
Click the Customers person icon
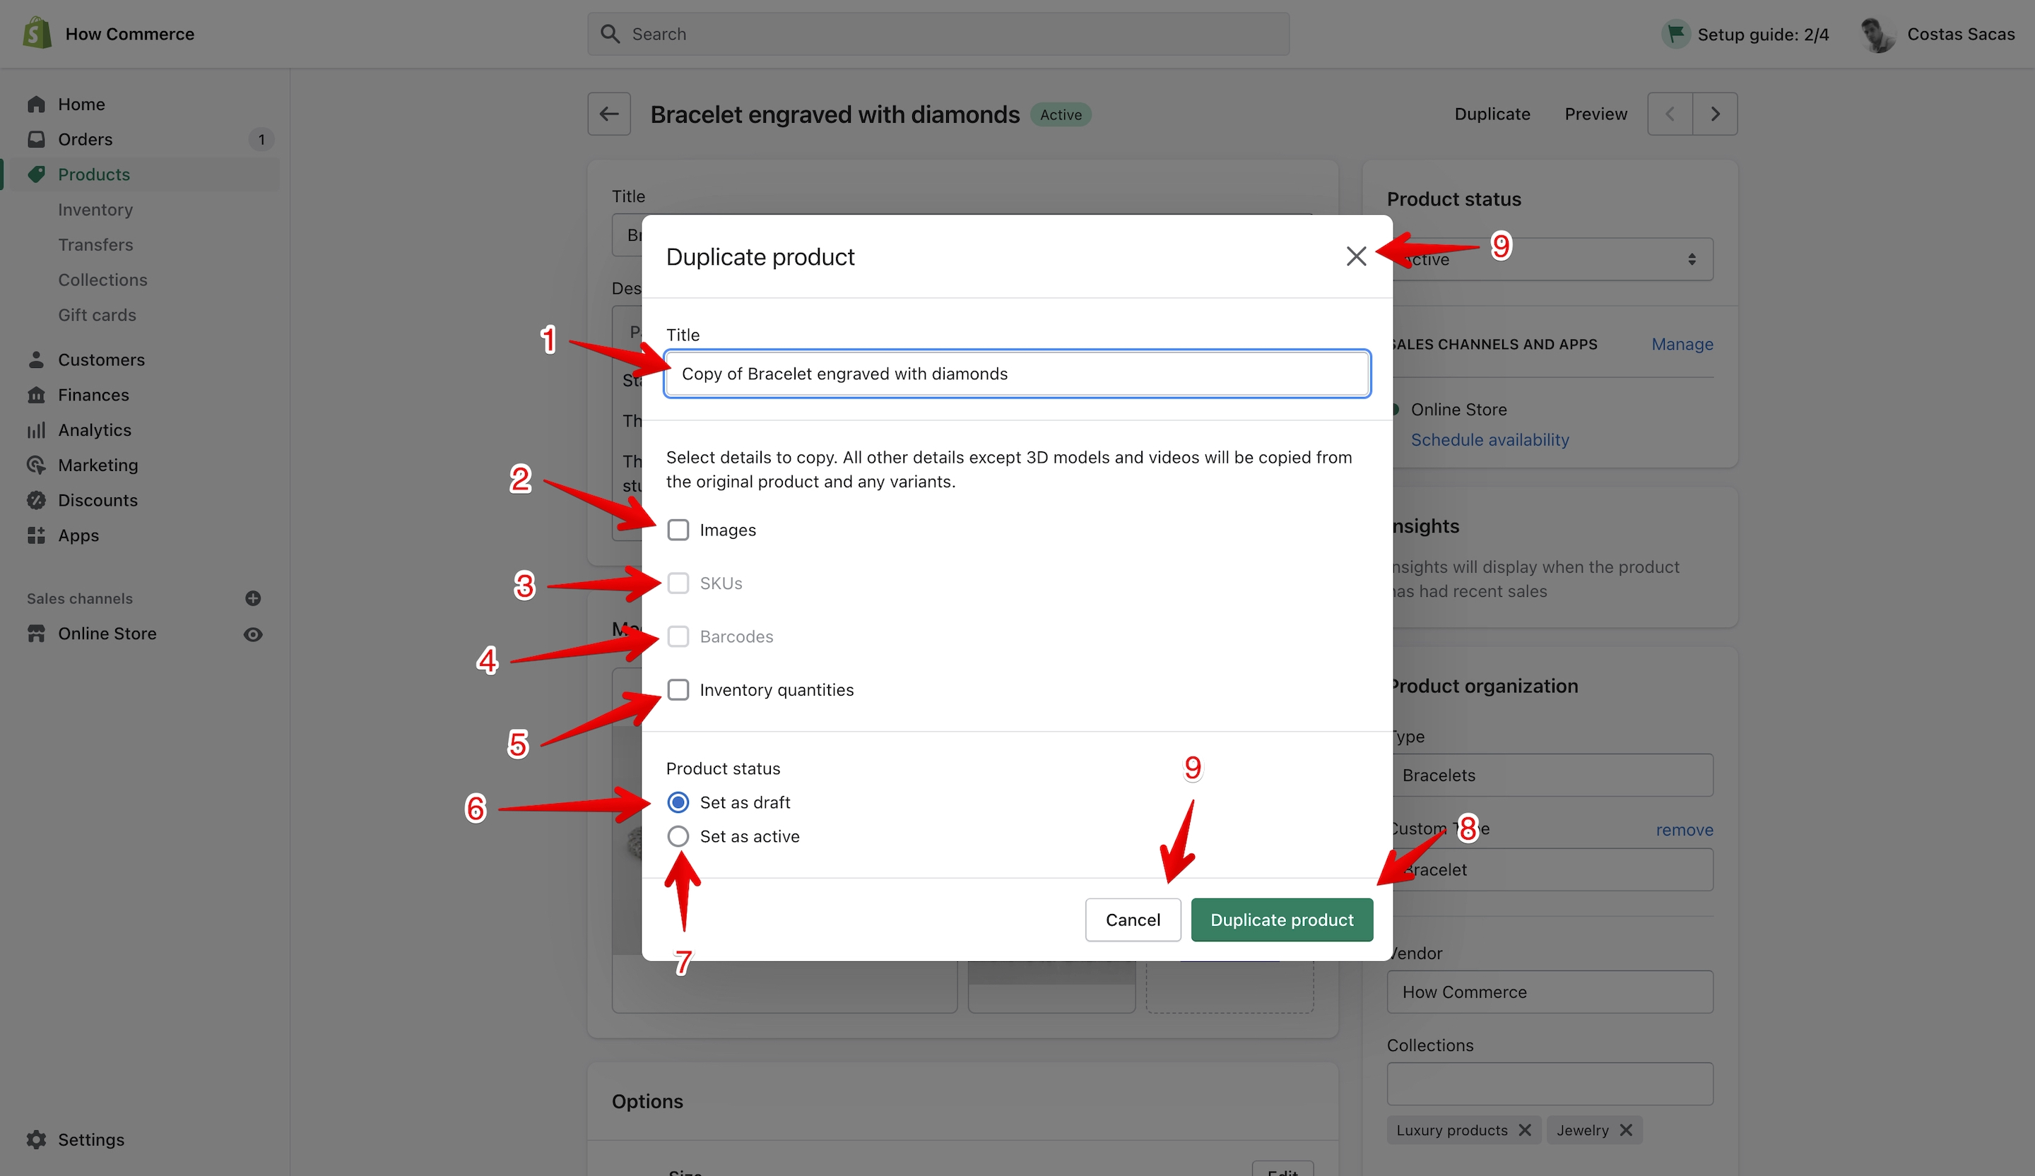pyautogui.click(x=36, y=360)
